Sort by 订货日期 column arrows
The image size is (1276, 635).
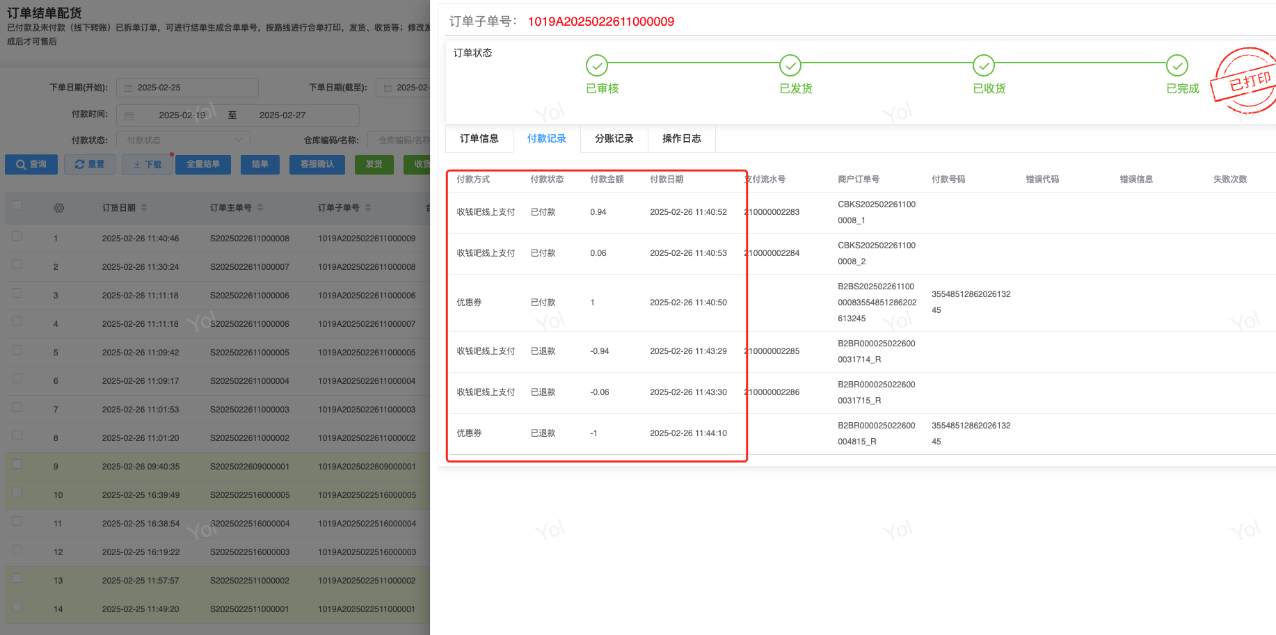click(144, 208)
